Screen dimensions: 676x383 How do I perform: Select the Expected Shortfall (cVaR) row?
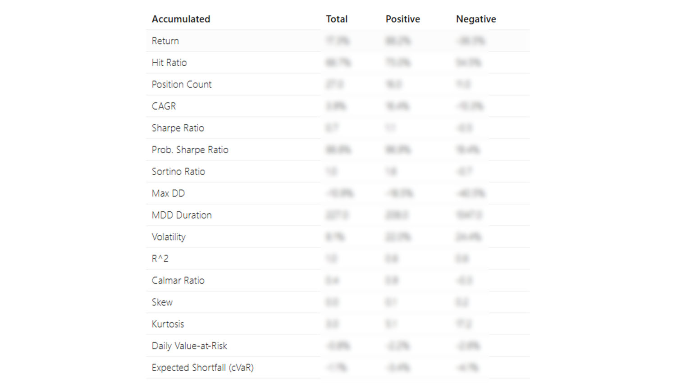(202, 368)
